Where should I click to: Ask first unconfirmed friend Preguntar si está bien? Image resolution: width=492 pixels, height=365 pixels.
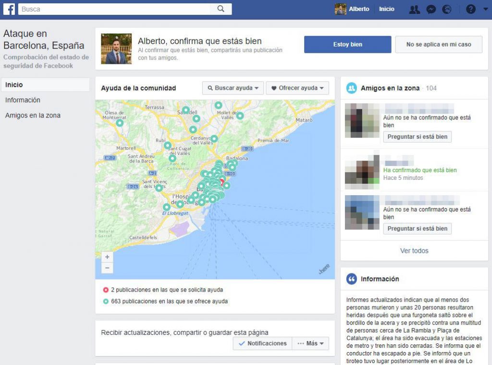click(418, 137)
